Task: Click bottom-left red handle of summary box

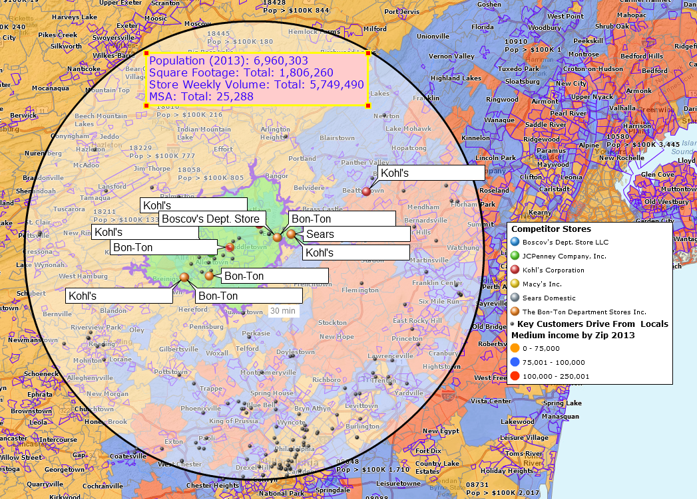Action: click(146, 106)
